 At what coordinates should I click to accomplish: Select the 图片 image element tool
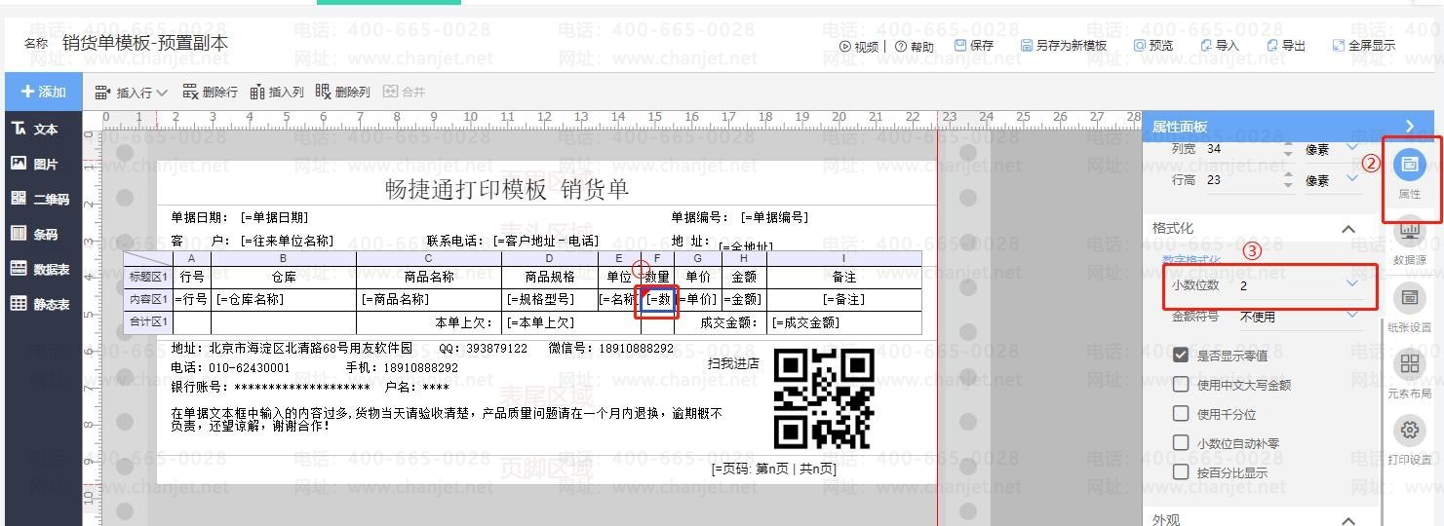[35, 165]
